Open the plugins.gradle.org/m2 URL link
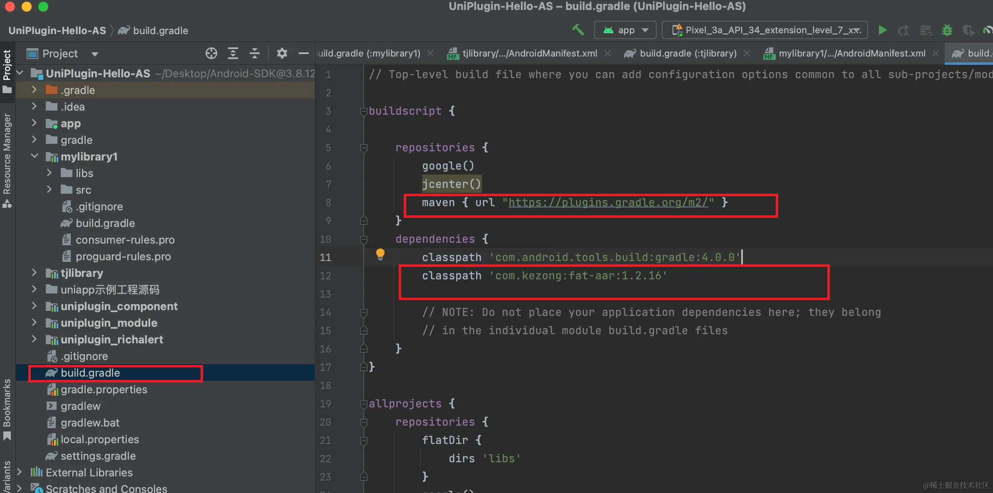Viewport: 993px width, 493px height. click(608, 202)
